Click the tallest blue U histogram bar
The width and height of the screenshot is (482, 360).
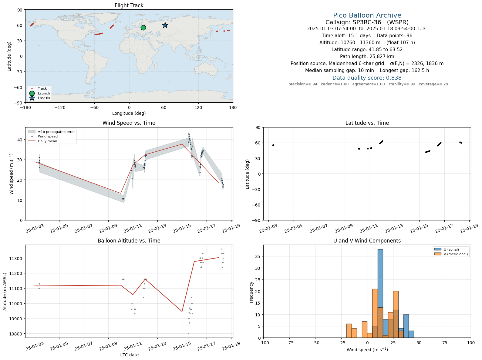[x=380, y=293]
